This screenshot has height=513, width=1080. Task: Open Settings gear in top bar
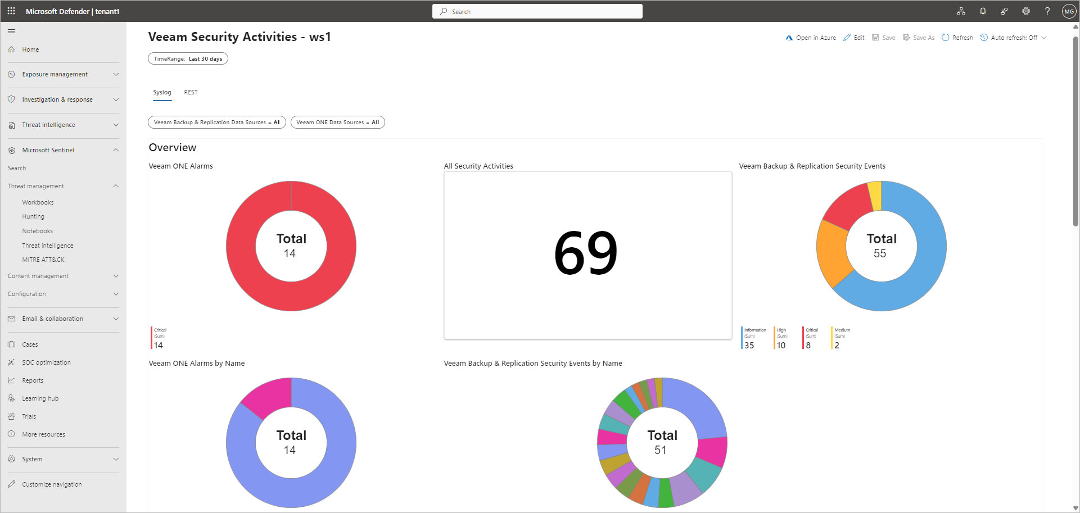(1026, 11)
